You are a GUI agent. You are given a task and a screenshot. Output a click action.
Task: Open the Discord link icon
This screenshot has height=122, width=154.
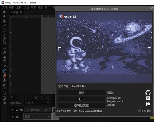point(148,98)
